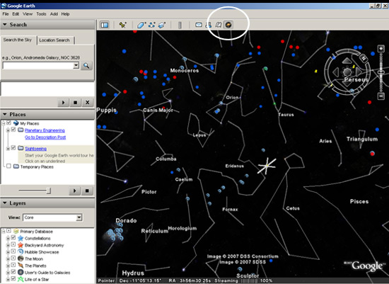Toggle the Planetary Engineering checkbox
Image resolution: width=389 pixels, height=284 pixels.
(x=13, y=130)
